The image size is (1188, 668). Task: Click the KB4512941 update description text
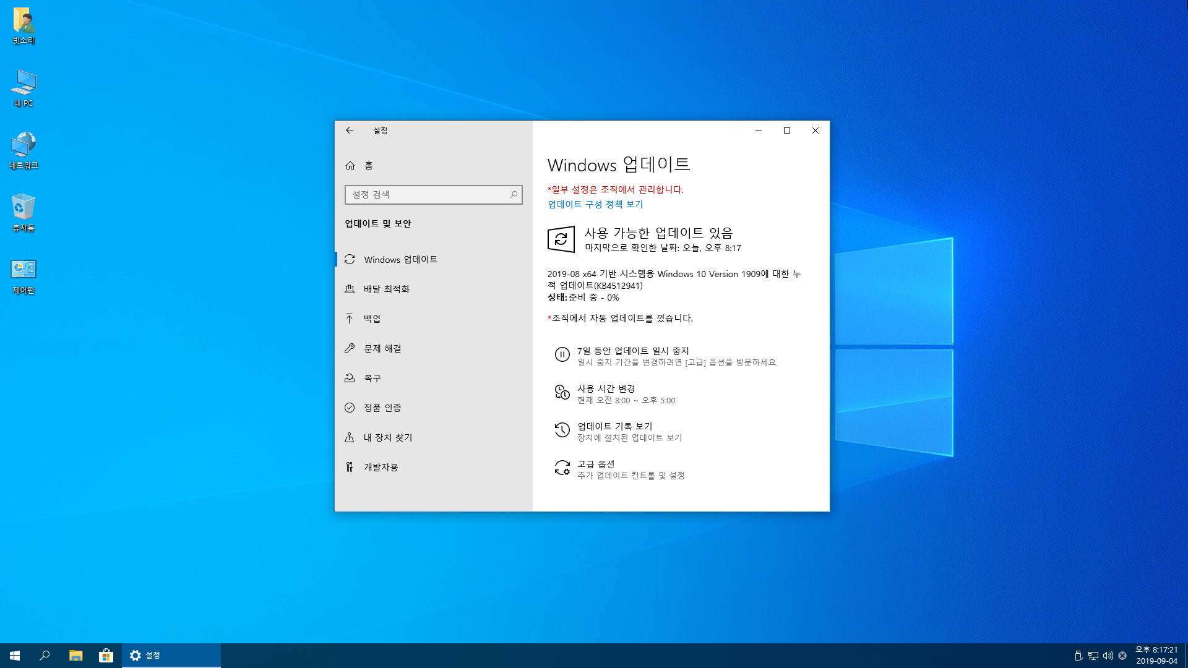(674, 280)
